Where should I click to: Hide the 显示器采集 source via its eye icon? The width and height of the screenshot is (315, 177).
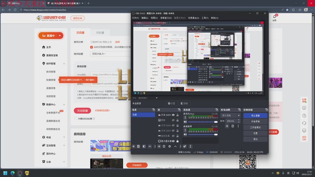point(173,141)
